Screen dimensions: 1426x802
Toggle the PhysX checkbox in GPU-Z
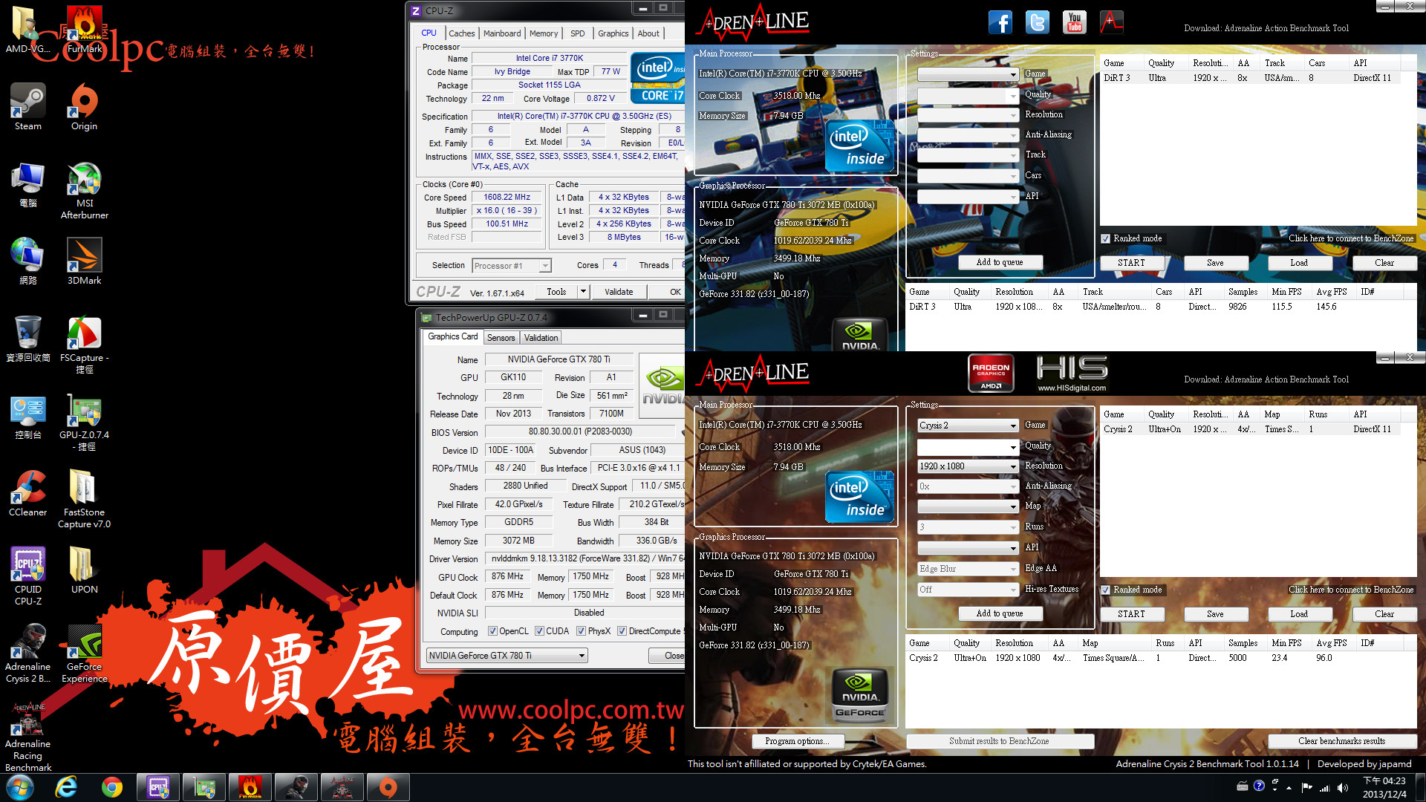(x=581, y=631)
